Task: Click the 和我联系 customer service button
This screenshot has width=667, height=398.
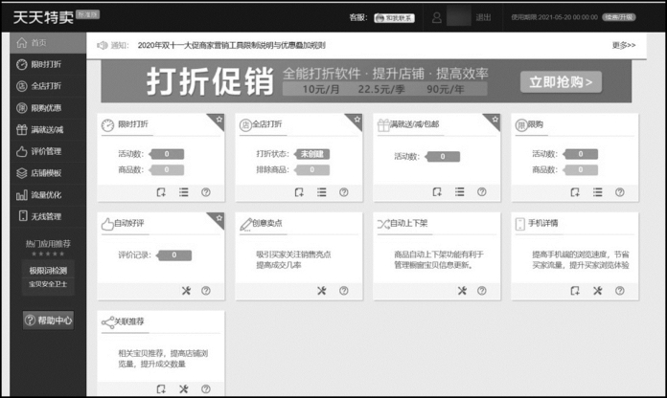Action: 394,18
